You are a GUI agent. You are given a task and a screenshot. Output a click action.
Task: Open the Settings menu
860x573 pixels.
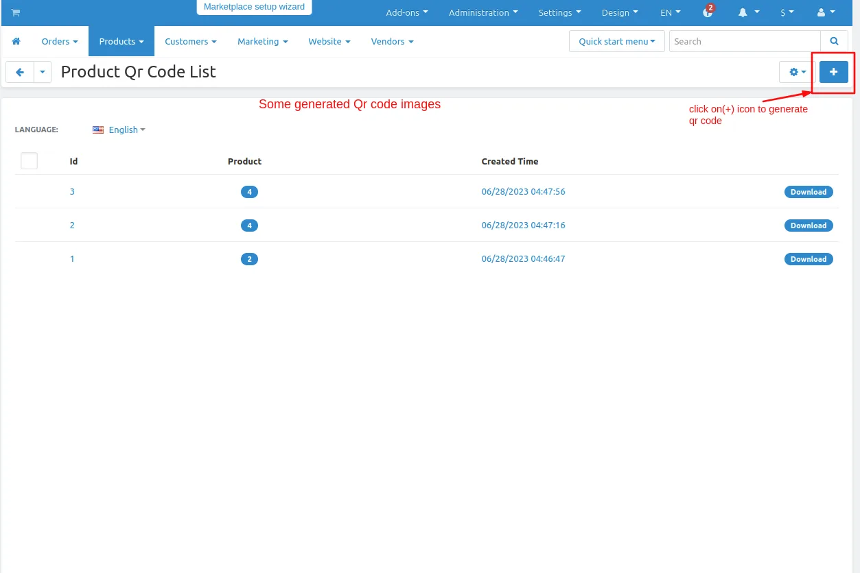click(x=559, y=12)
